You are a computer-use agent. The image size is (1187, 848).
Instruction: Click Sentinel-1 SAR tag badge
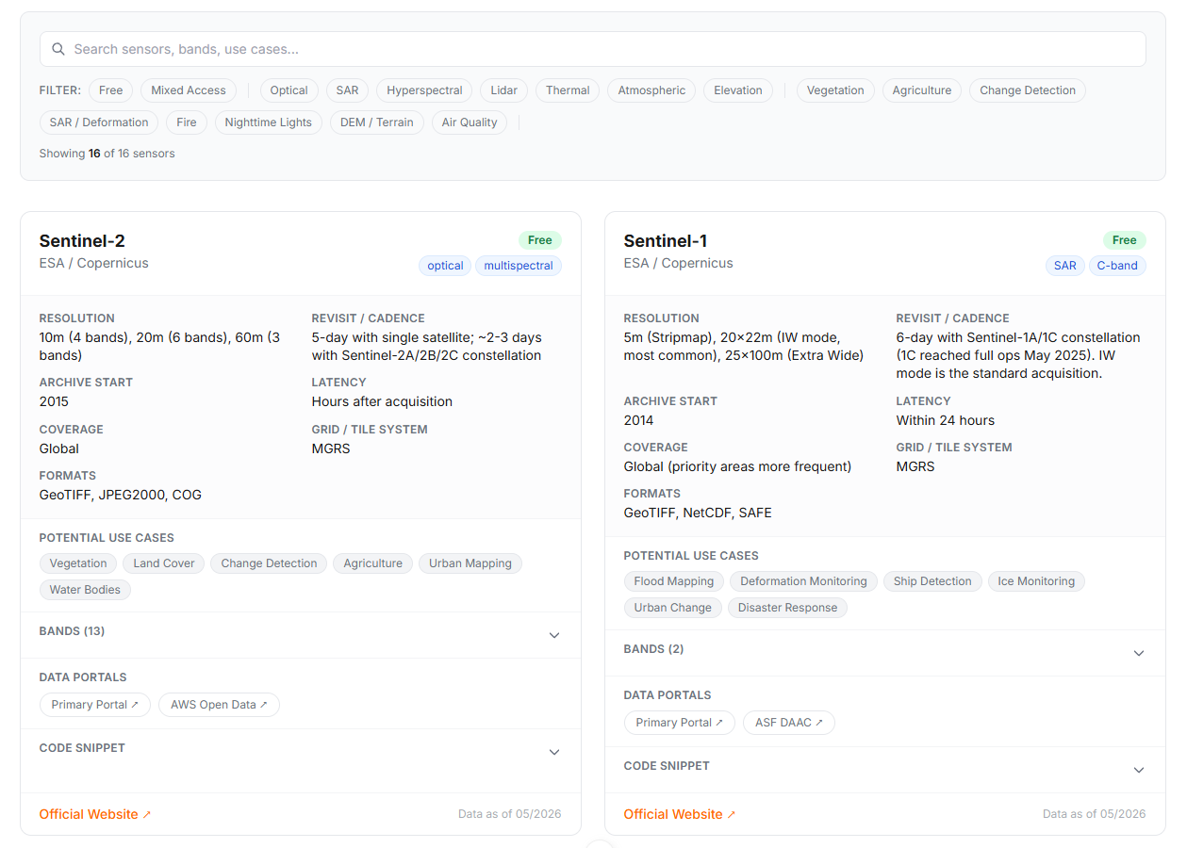pos(1065,266)
